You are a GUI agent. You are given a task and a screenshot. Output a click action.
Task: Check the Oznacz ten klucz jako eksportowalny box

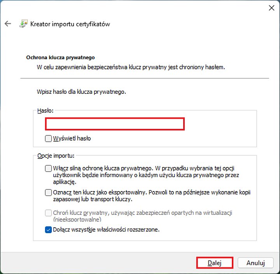point(48,193)
